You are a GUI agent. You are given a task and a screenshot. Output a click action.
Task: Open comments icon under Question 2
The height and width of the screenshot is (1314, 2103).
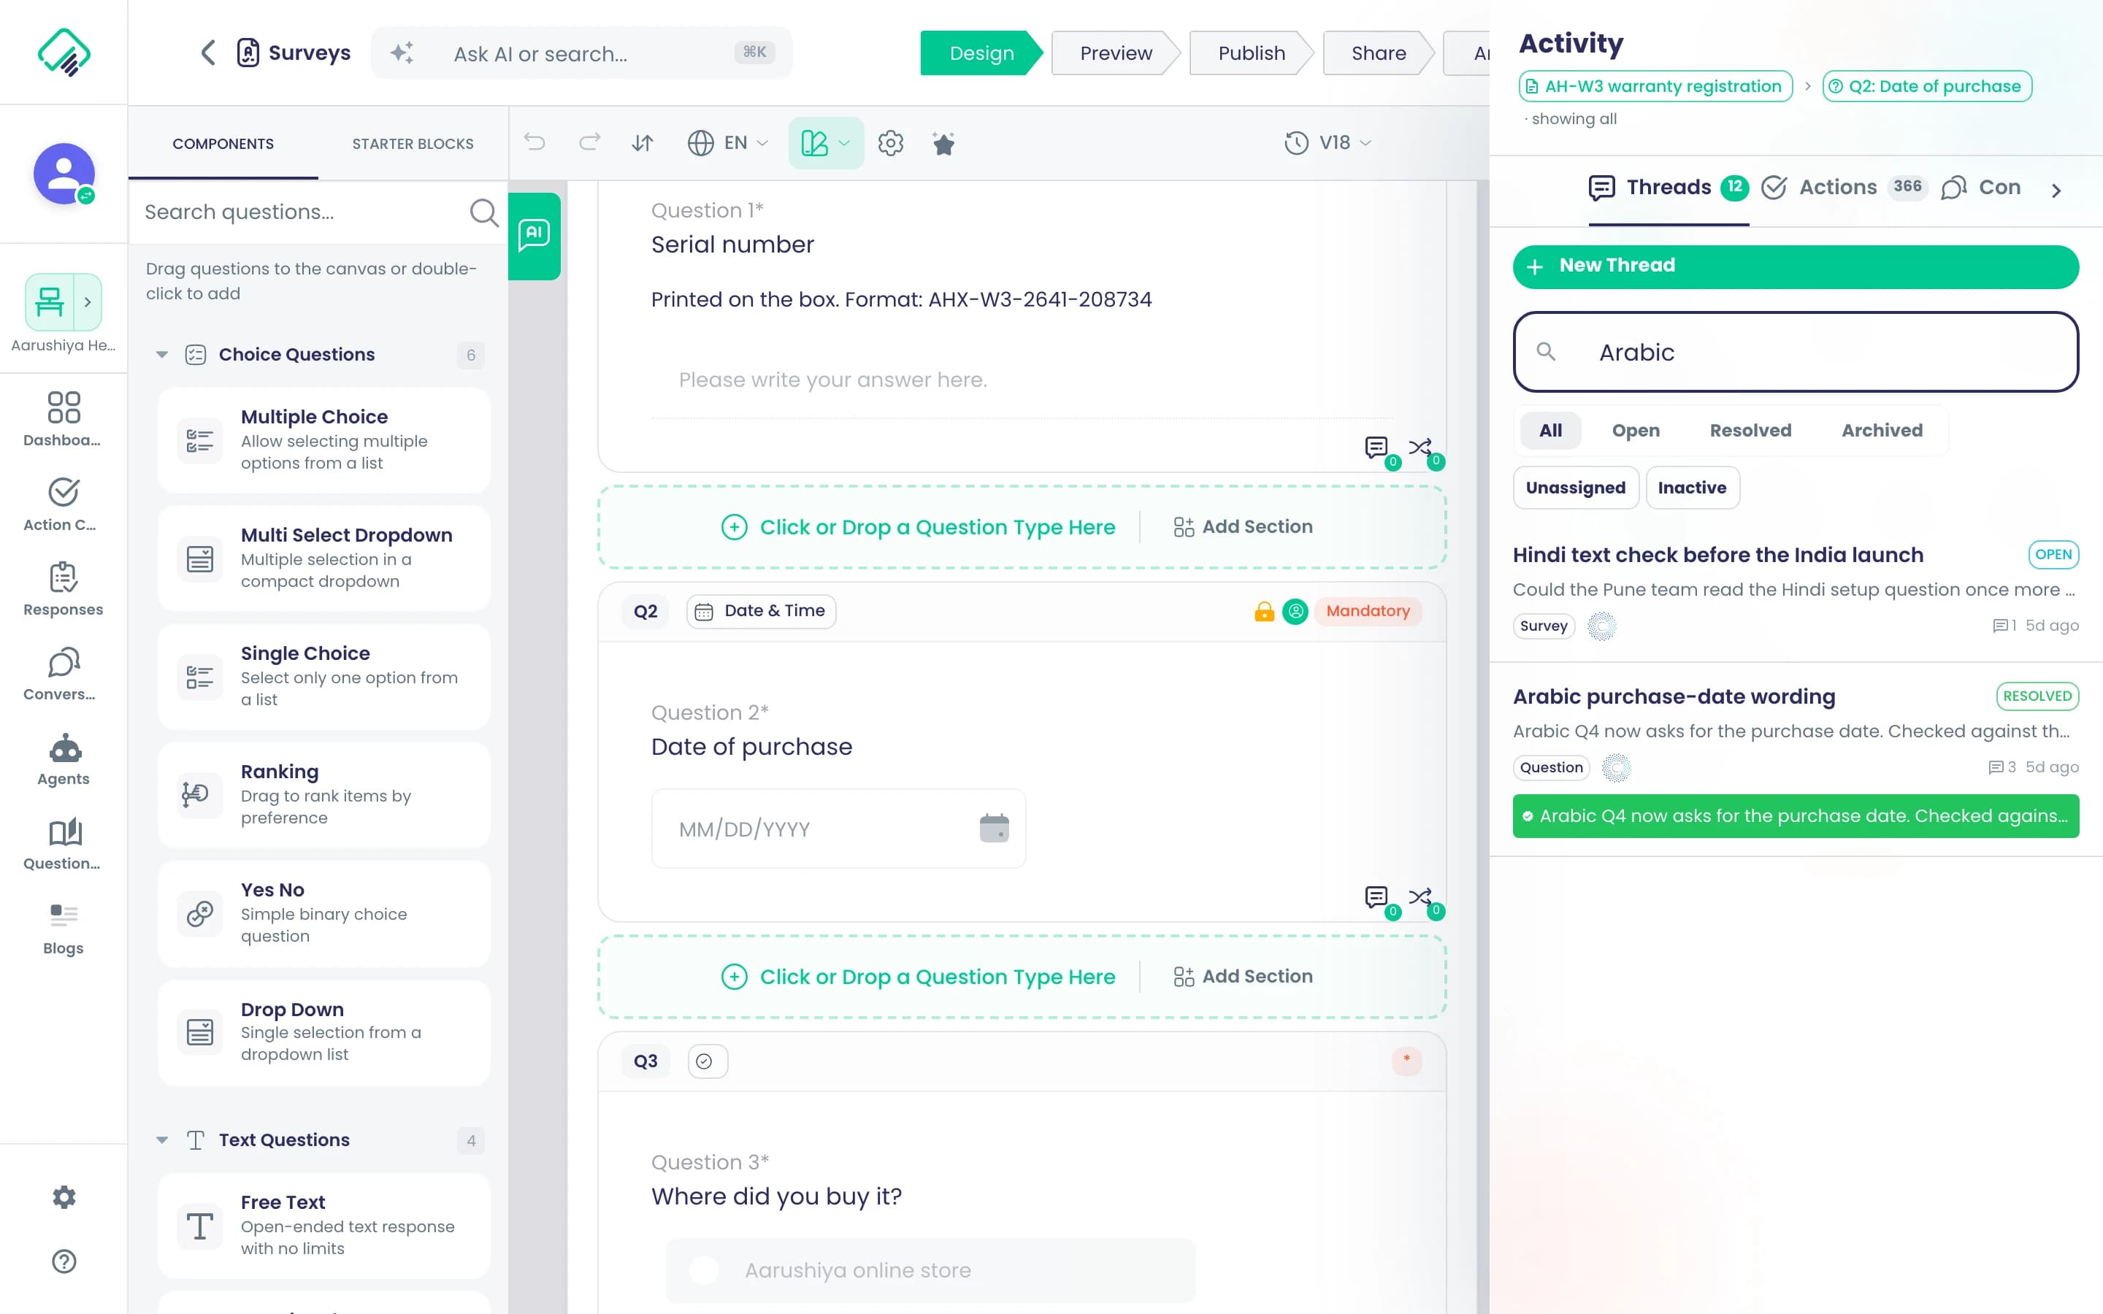coord(1376,898)
